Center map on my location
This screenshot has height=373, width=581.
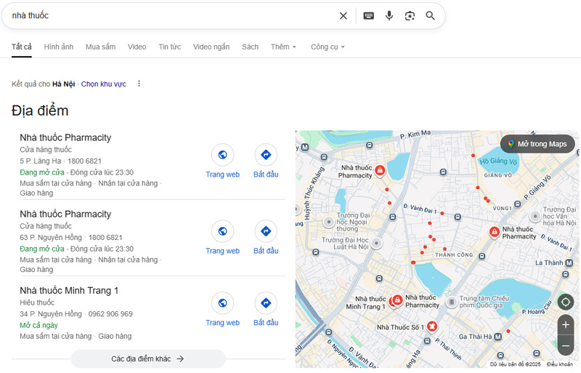(566, 302)
